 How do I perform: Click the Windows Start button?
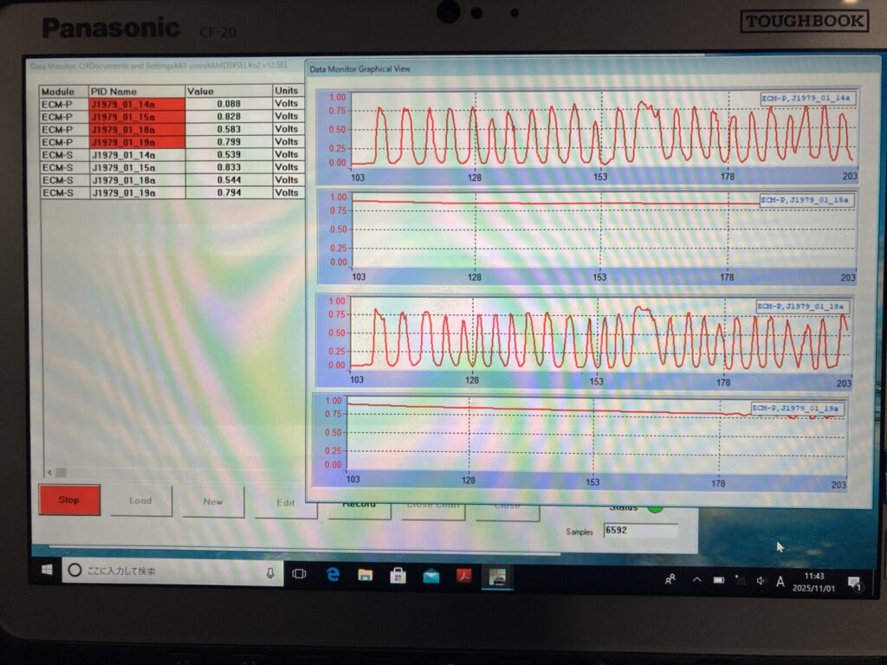coord(46,571)
